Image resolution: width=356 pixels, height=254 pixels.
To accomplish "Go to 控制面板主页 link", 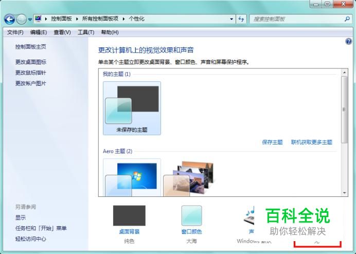I will [x=31, y=47].
